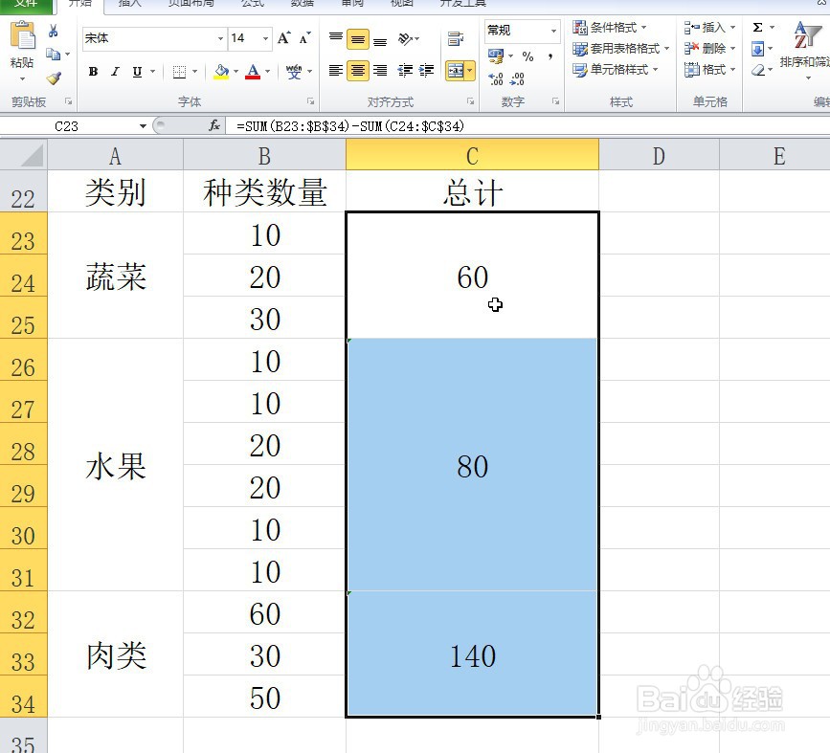Click the Format Painter icon
Screen dimensions: 830x753
[x=55, y=79]
